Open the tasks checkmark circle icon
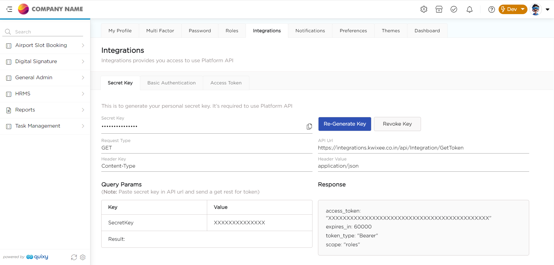The height and width of the screenshot is (265, 554). point(454,9)
